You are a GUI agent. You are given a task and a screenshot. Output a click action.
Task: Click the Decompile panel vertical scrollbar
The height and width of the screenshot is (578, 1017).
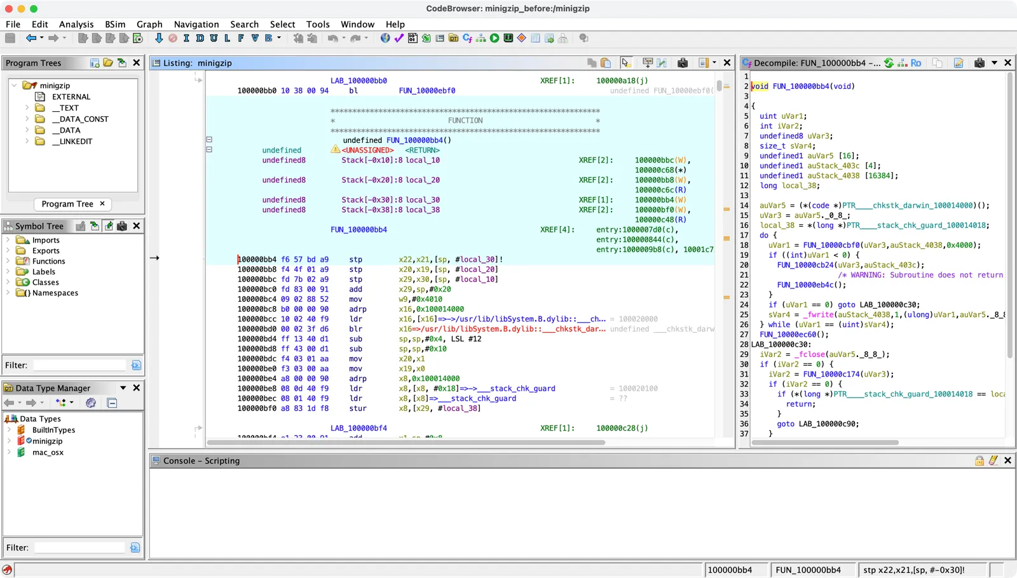(x=1010, y=216)
